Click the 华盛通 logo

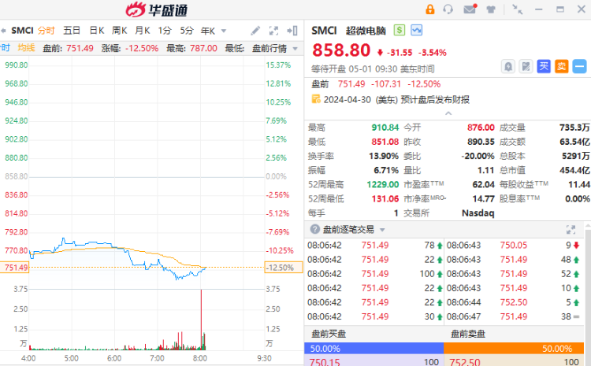pos(157,9)
